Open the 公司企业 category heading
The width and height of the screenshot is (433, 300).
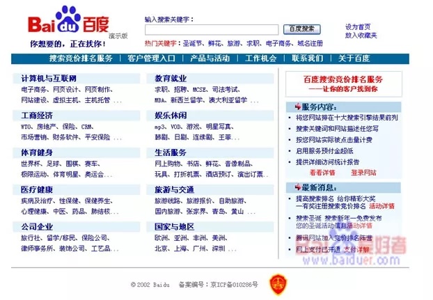point(37,227)
